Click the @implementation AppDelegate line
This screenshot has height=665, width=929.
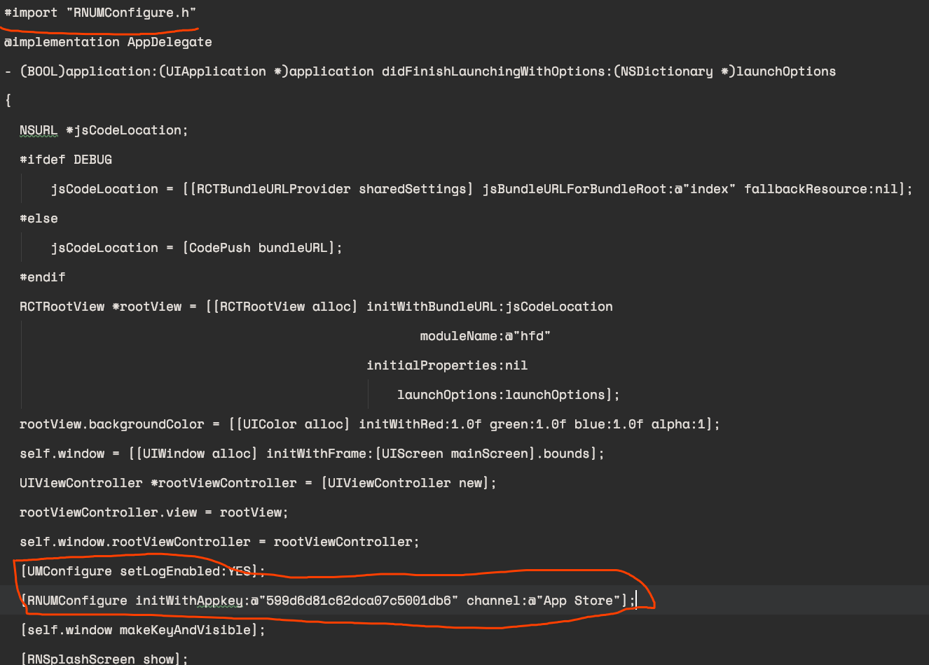(108, 42)
